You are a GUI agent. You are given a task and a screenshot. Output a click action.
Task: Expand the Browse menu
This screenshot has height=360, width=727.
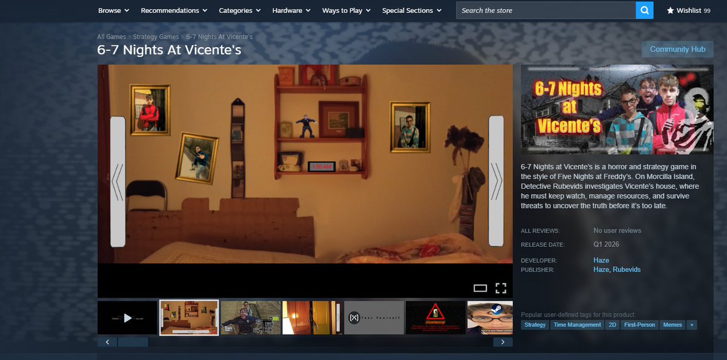[x=113, y=10]
